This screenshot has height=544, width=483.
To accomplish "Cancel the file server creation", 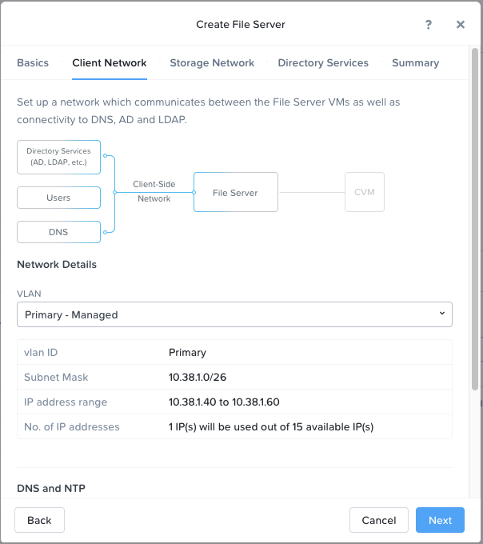I will pos(378,520).
